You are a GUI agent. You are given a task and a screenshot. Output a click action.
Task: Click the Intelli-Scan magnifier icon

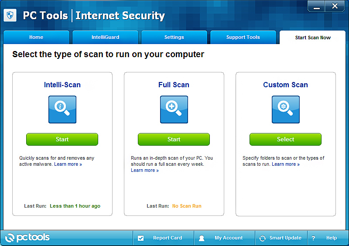click(x=62, y=109)
